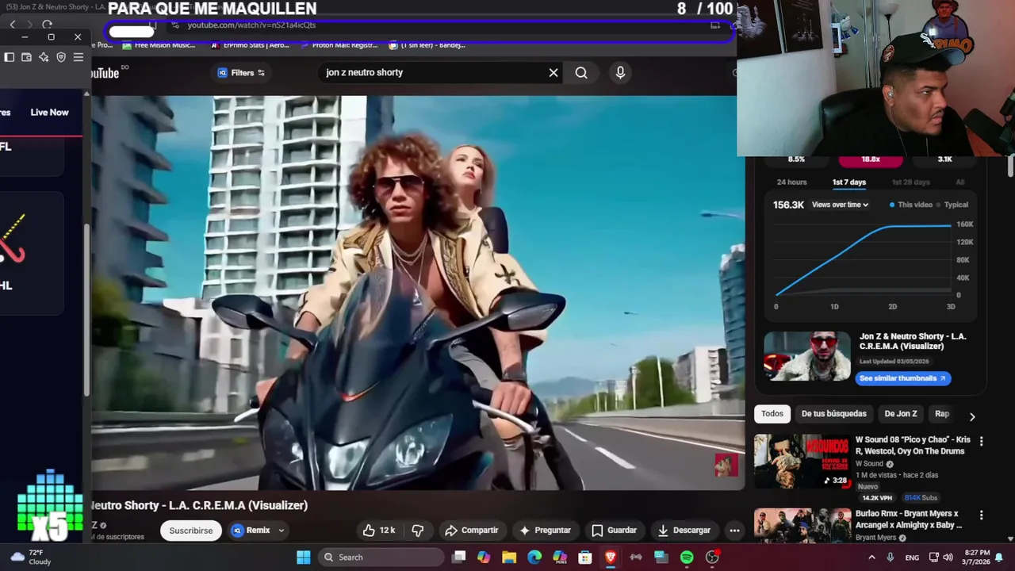The image size is (1015, 571).
Task: Open volume control in system tray
Action: pos(948,558)
